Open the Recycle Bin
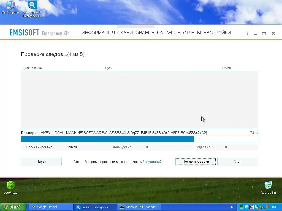Image resolution: width=282 pixels, height=211 pixels. 268,187
